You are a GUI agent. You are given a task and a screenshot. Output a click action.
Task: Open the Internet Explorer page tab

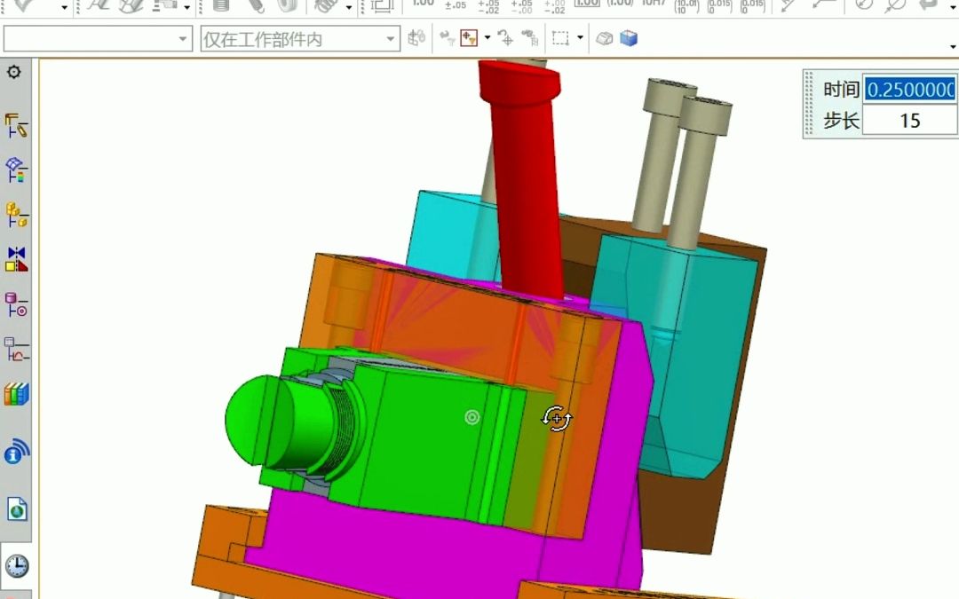[x=17, y=509]
